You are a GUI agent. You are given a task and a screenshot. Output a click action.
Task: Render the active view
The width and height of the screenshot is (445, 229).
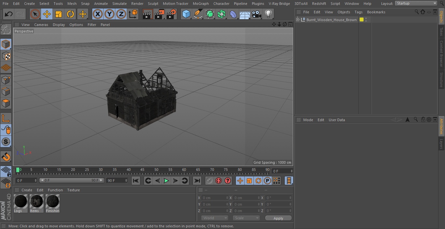pos(148,14)
